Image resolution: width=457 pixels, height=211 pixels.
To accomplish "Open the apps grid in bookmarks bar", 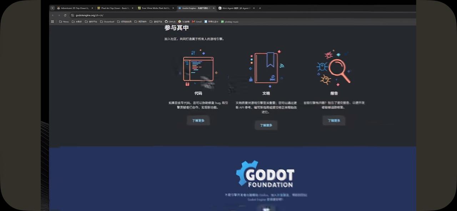I will pyautogui.click(x=52, y=21).
